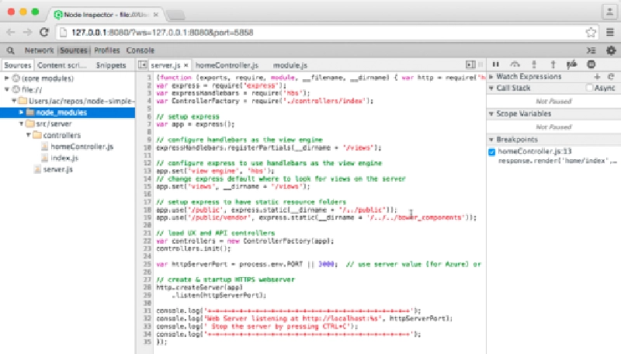
Task: Switch to Snippets navigator tab
Action: 111,65
